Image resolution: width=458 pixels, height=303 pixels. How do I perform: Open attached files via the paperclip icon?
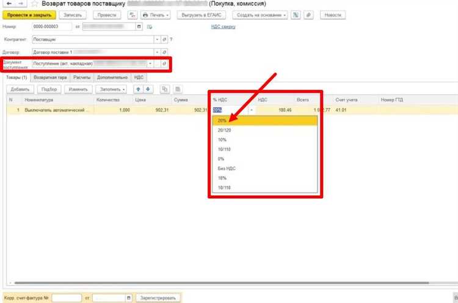coord(308,15)
